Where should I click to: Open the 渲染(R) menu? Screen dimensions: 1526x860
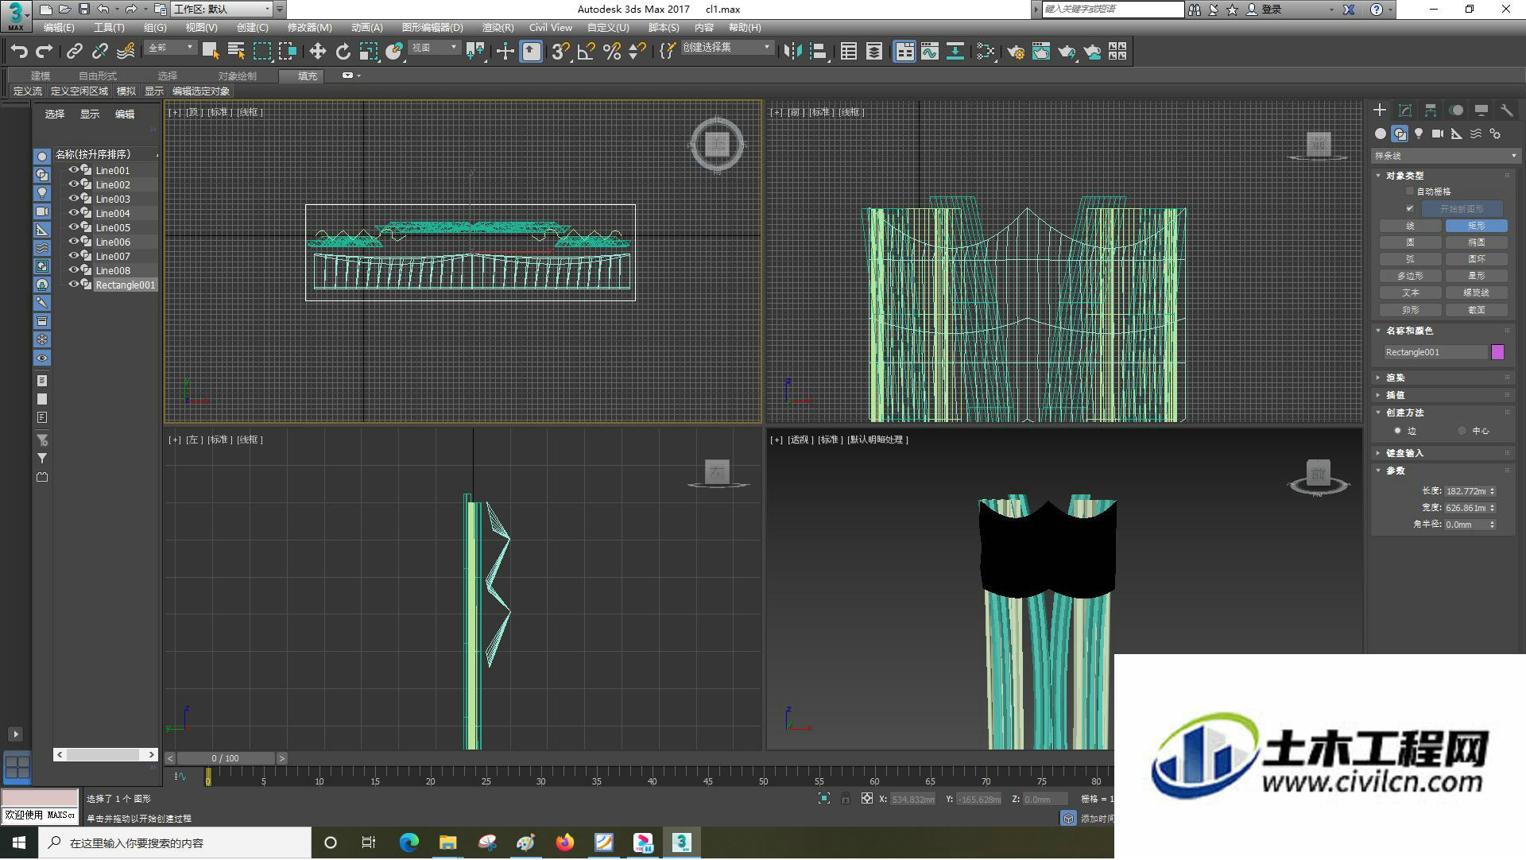point(498,28)
